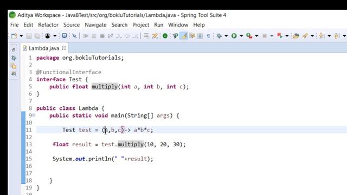Image resolution: width=347 pixels, height=195 pixels.
Task: Open the Help menu
Action: point(199,25)
